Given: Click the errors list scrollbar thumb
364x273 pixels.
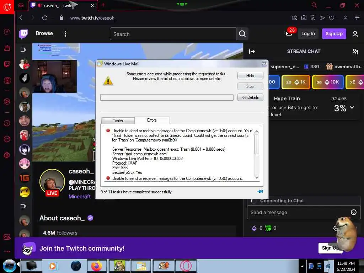Looking at the screenshot, I should tap(257, 144).
